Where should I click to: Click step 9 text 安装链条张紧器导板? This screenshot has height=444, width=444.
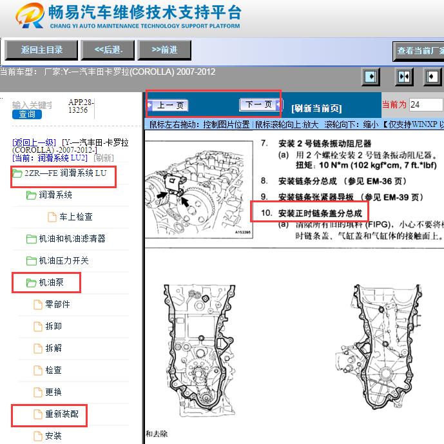click(316, 197)
